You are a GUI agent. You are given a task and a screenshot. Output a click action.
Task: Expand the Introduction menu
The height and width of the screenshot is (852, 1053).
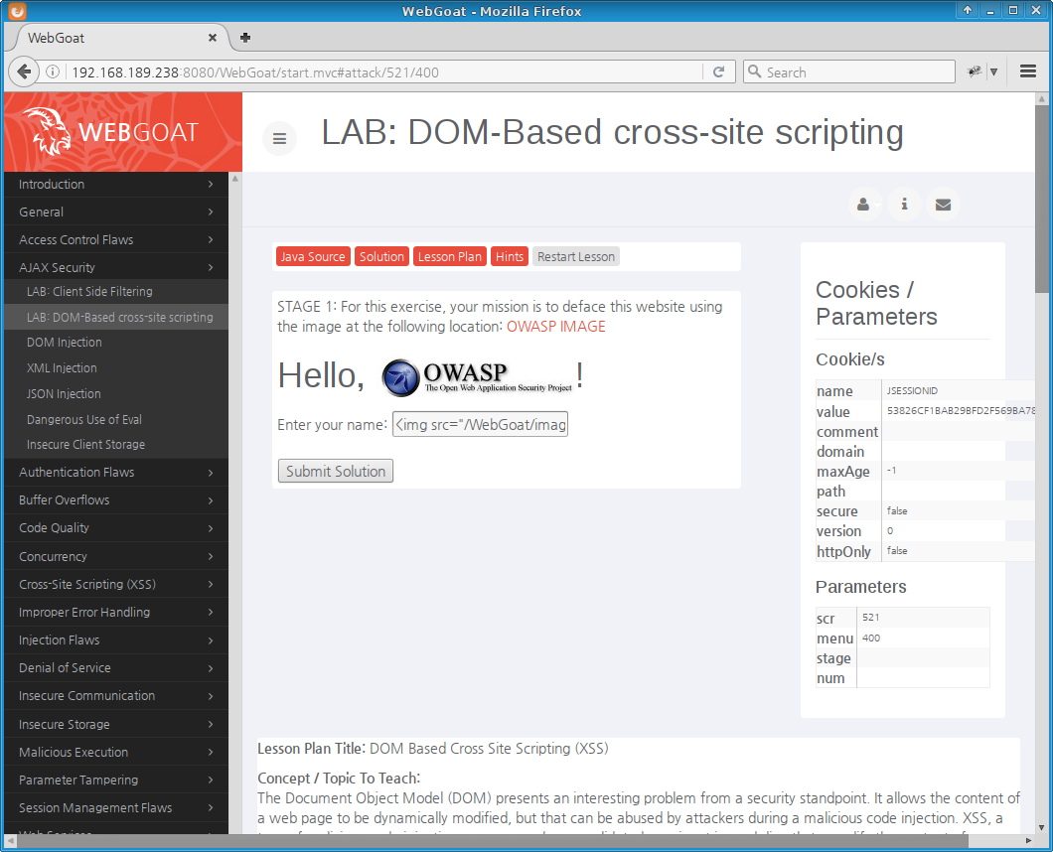(115, 184)
